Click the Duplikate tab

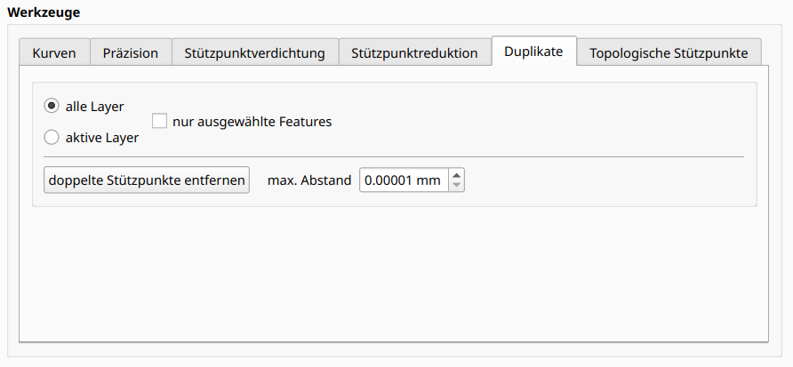click(x=533, y=52)
